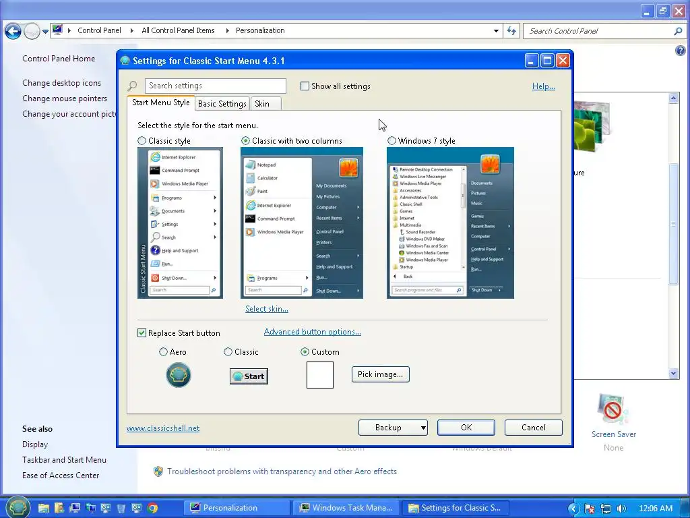Choose the Aero start button radio
This screenshot has width=690, height=518.
point(163,352)
